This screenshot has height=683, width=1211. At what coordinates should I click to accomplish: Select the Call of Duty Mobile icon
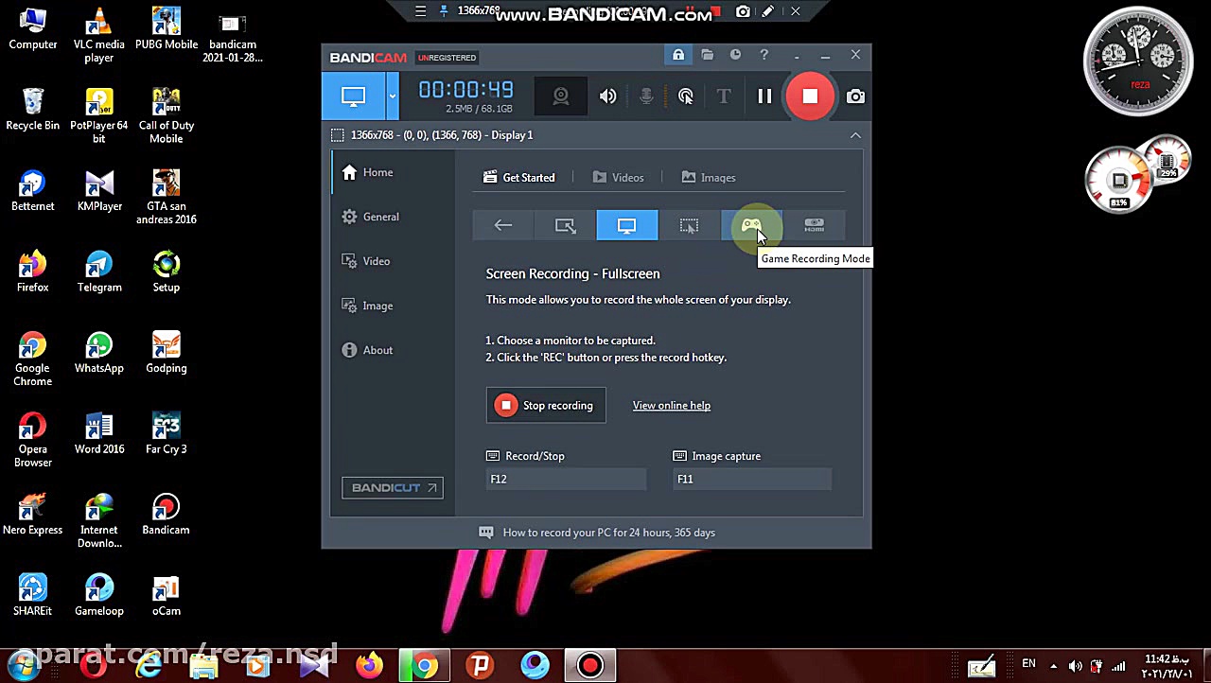point(167,116)
